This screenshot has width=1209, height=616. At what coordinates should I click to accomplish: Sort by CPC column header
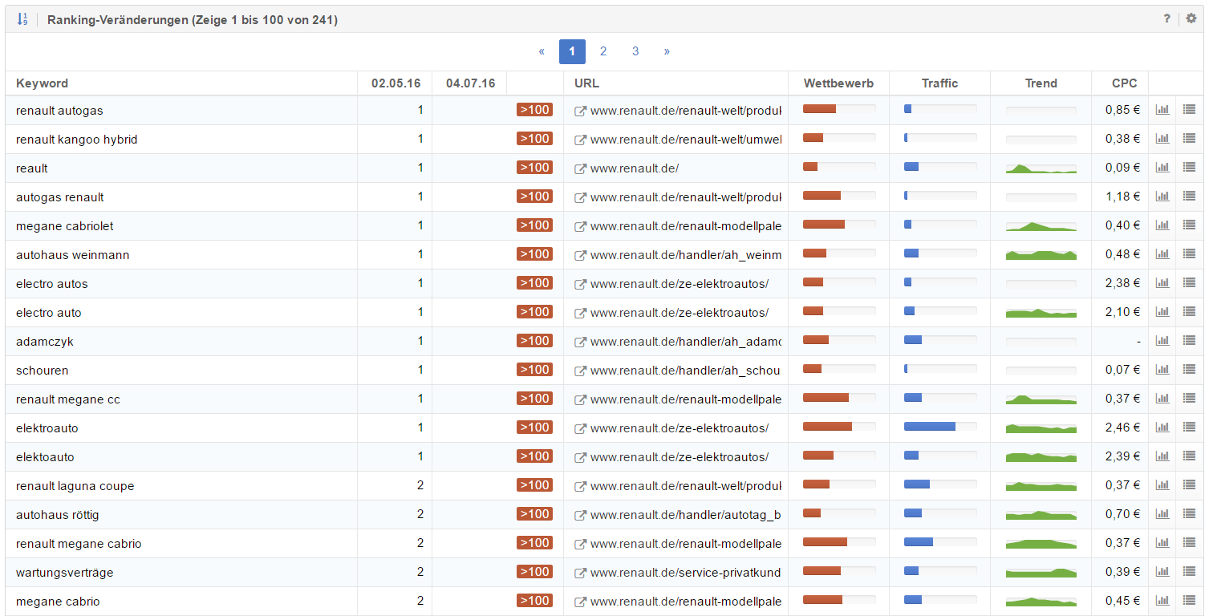point(1125,83)
